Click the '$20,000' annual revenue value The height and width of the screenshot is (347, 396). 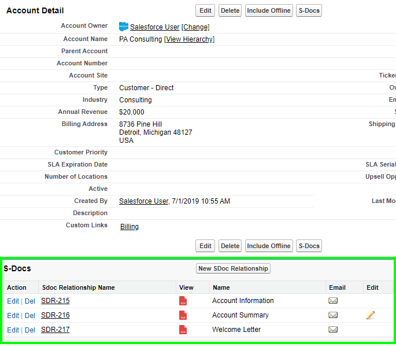pyautogui.click(x=132, y=112)
